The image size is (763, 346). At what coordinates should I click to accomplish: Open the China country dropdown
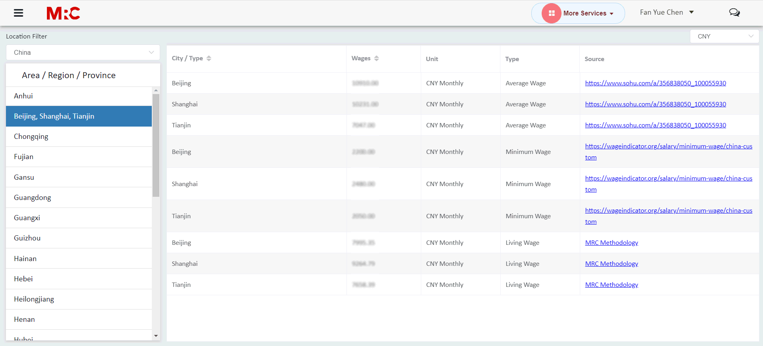(x=83, y=52)
